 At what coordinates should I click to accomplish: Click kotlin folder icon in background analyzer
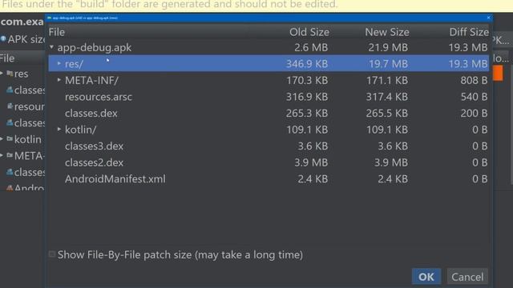pyautogui.click(x=10, y=139)
